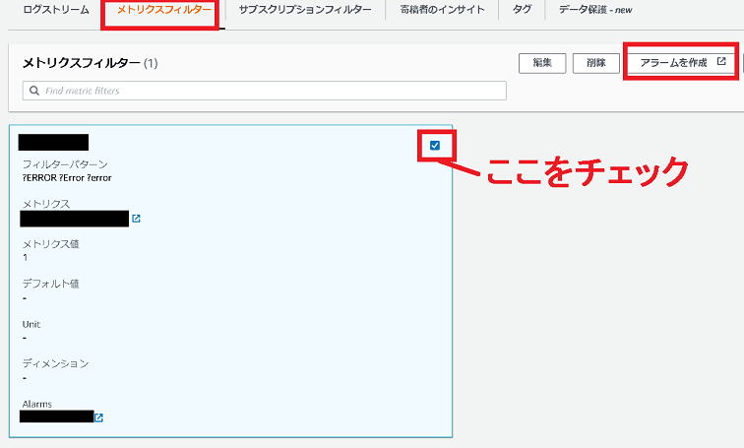Select the メトリクスフィルター tab
Viewport: 744px width, 448px height.
163,10
